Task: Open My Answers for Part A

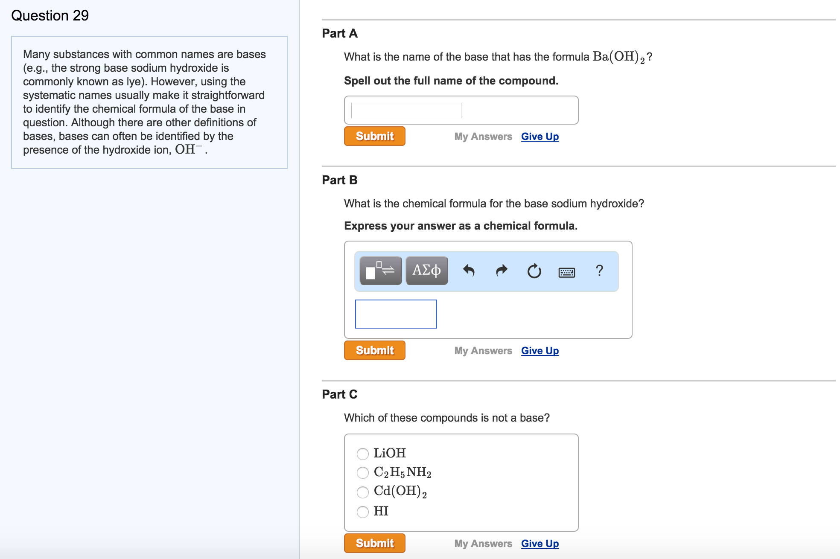Action: coord(483,136)
